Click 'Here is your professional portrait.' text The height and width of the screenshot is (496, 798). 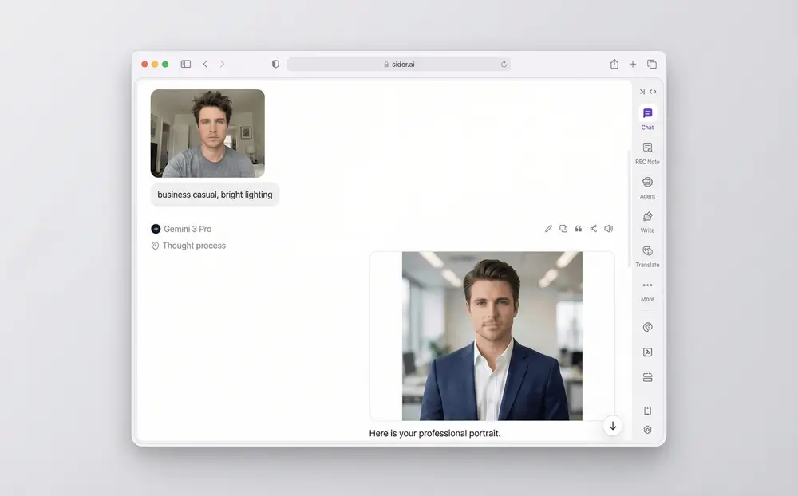[x=435, y=434]
